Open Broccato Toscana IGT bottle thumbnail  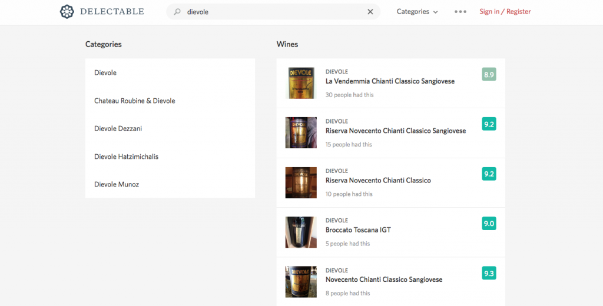[x=301, y=232]
